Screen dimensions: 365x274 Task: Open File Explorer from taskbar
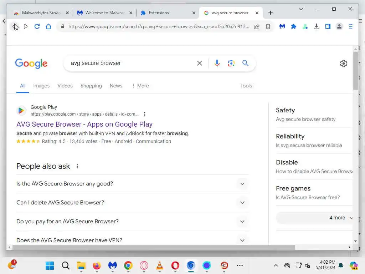click(81, 265)
